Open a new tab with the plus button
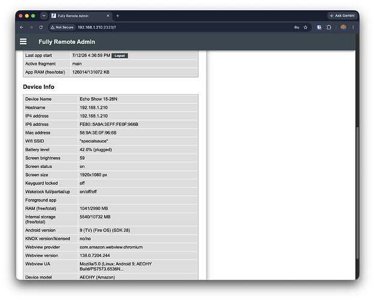 (x=118, y=16)
